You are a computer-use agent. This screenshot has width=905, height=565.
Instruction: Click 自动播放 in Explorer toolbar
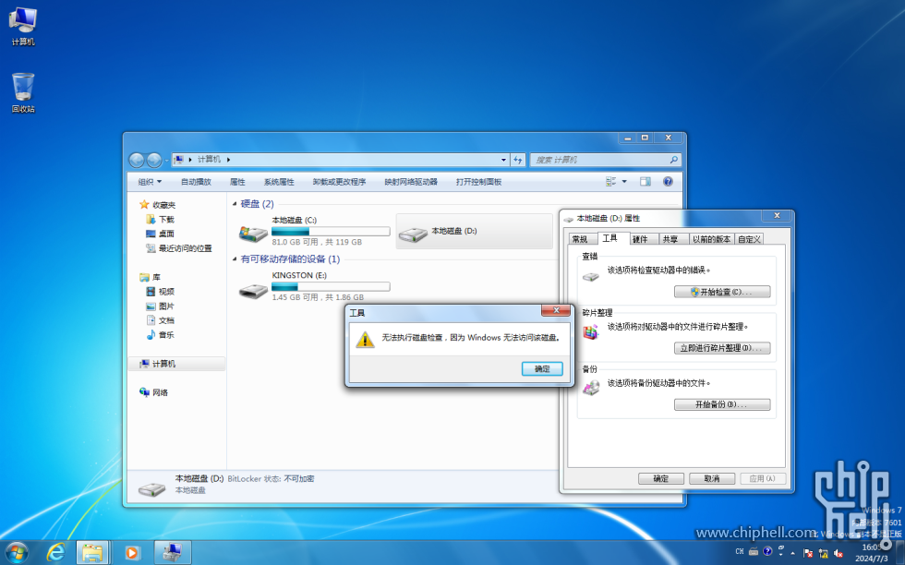click(196, 182)
